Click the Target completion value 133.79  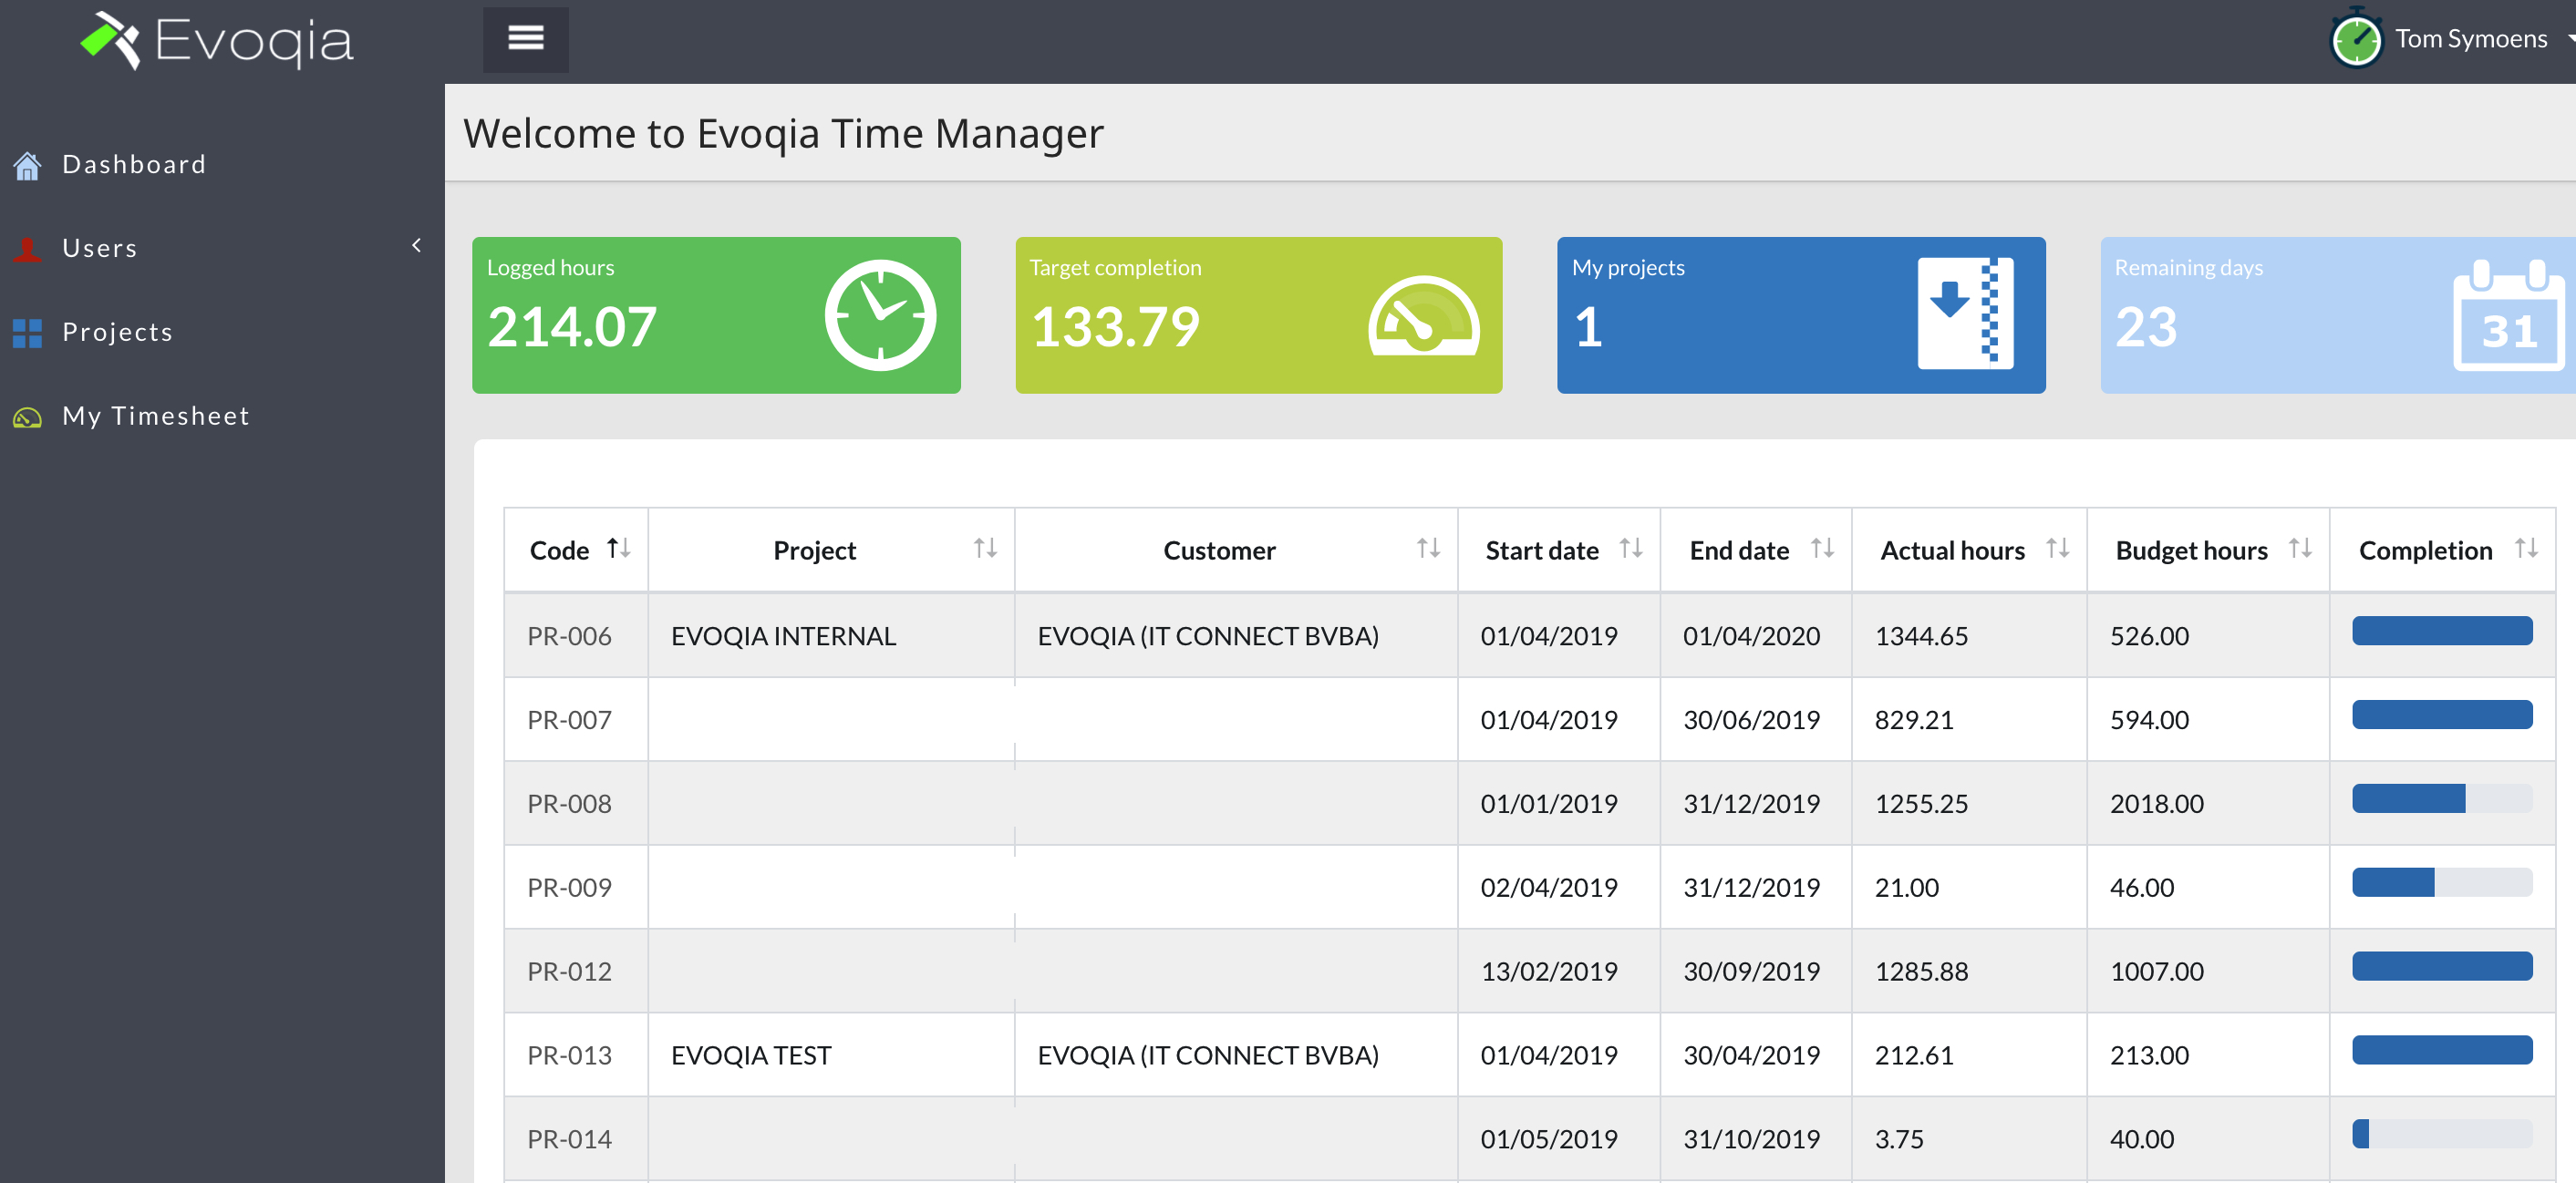[1115, 326]
